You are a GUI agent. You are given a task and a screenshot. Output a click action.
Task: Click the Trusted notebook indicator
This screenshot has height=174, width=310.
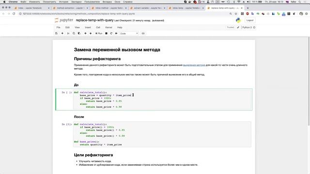(231, 28)
